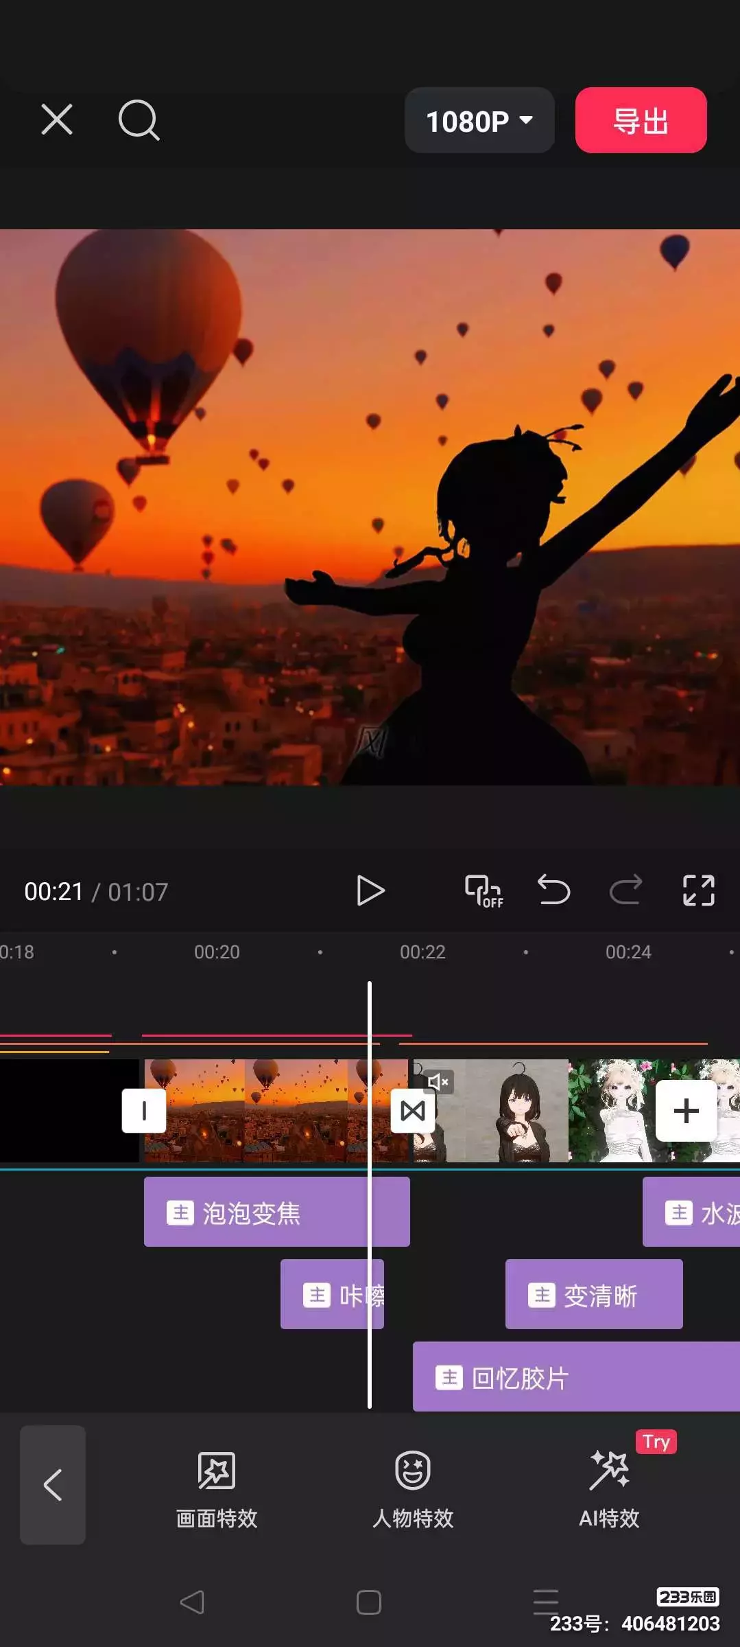Open AI特效 effects tool
This screenshot has width=740, height=1647.
pyautogui.click(x=609, y=1490)
